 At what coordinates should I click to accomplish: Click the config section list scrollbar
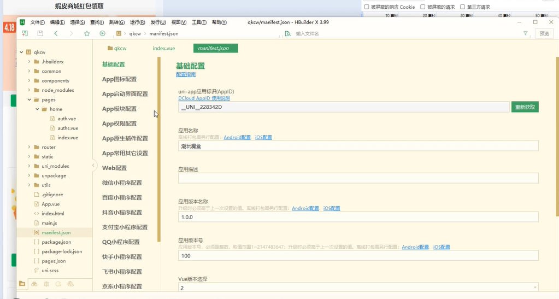159,148
